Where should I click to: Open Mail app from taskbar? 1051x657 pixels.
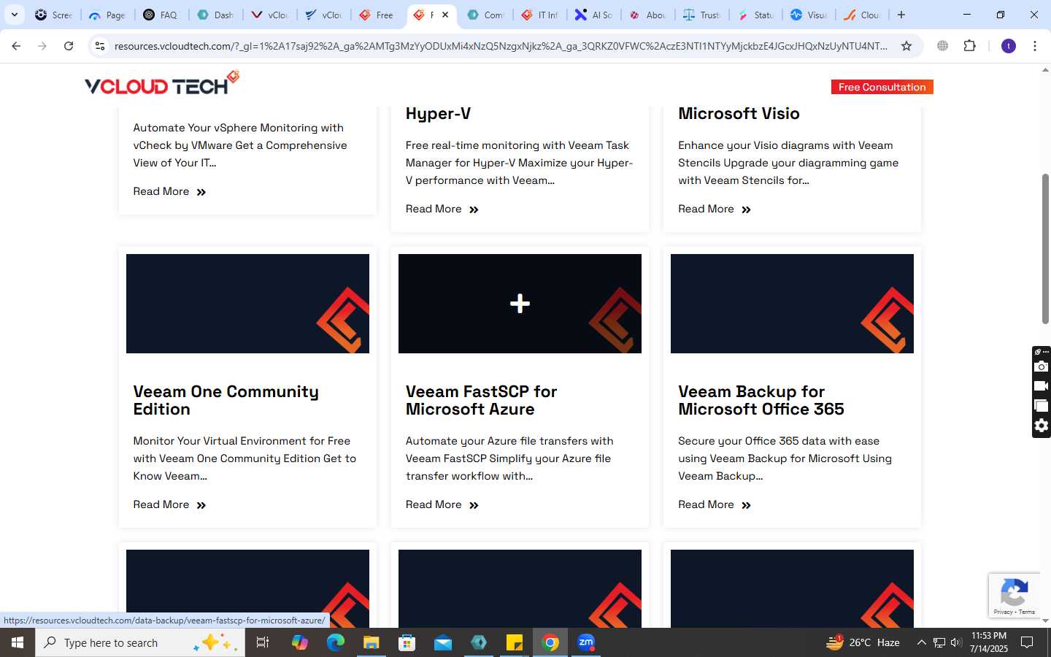[443, 642]
